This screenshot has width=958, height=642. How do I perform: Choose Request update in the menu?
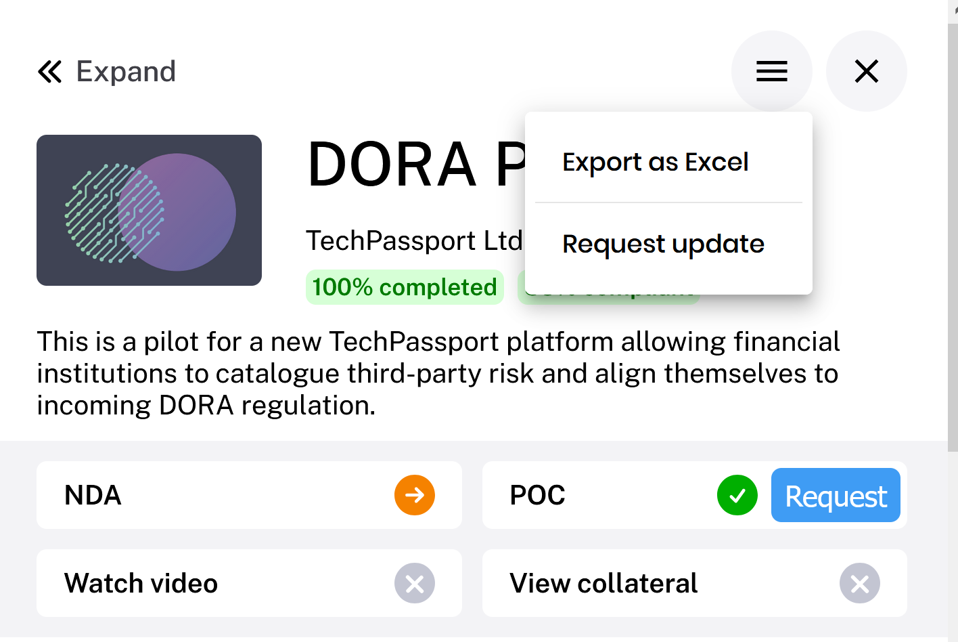click(663, 244)
